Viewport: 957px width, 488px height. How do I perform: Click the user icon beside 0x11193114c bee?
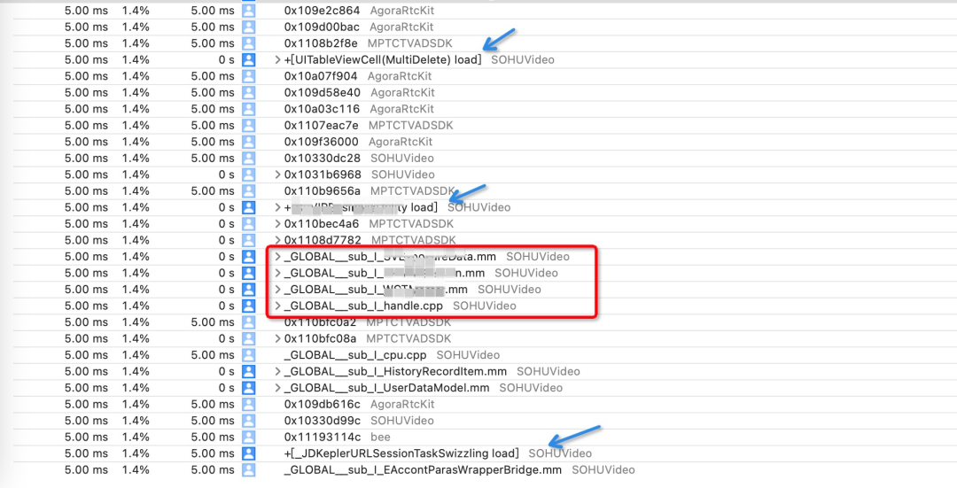pyautogui.click(x=248, y=438)
